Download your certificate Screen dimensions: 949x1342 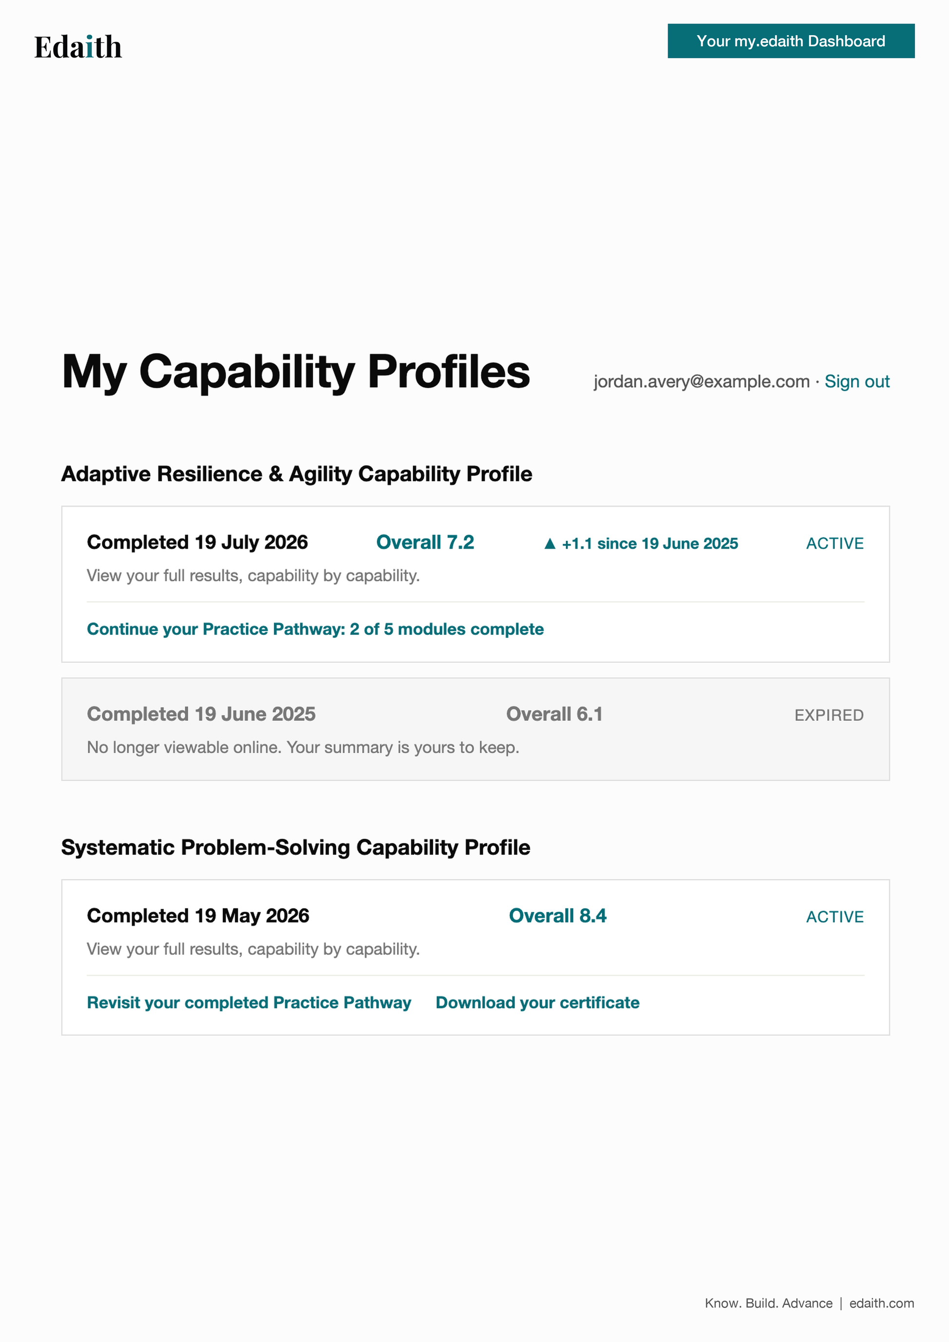point(537,1003)
